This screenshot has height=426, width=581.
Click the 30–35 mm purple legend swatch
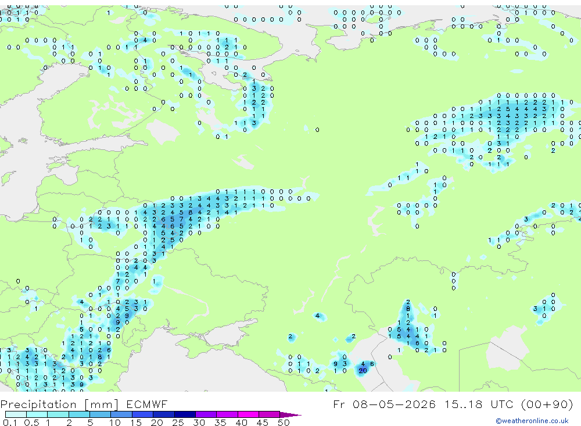pos(206,414)
